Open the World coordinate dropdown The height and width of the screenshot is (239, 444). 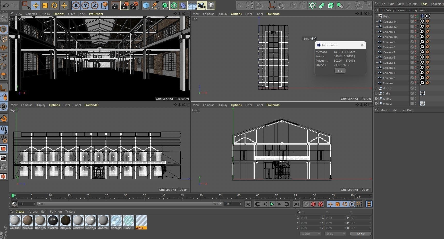310,234
